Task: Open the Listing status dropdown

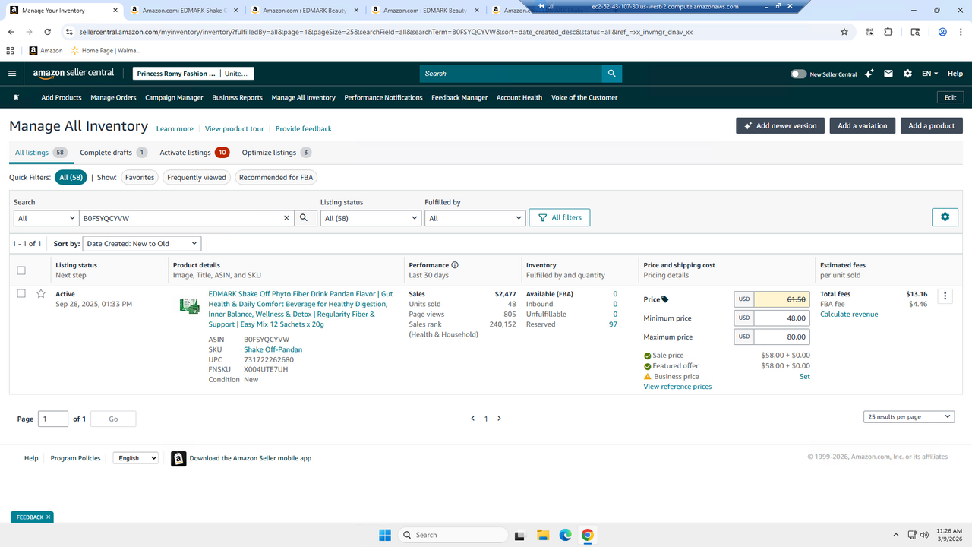Action: (x=371, y=218)
